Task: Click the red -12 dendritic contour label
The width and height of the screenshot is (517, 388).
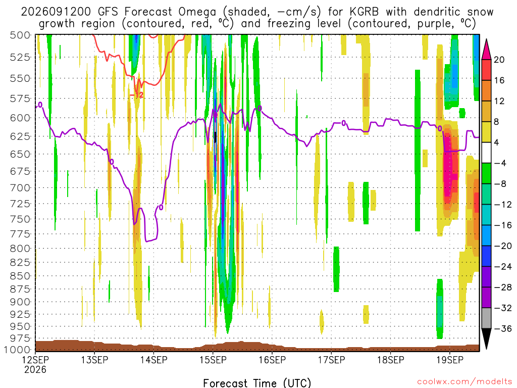Action: (x=136, y=95)
